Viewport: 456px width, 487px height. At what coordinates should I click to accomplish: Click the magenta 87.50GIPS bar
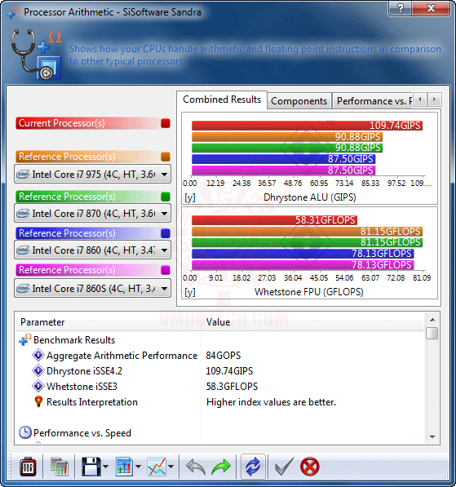tap(284, 170)
